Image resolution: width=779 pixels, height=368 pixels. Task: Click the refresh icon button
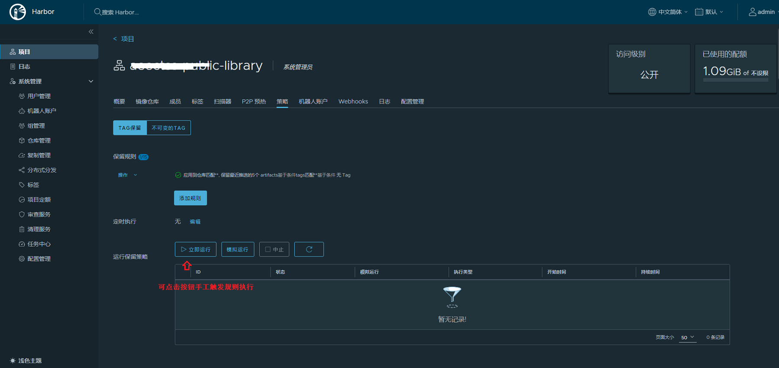point(309,249)
